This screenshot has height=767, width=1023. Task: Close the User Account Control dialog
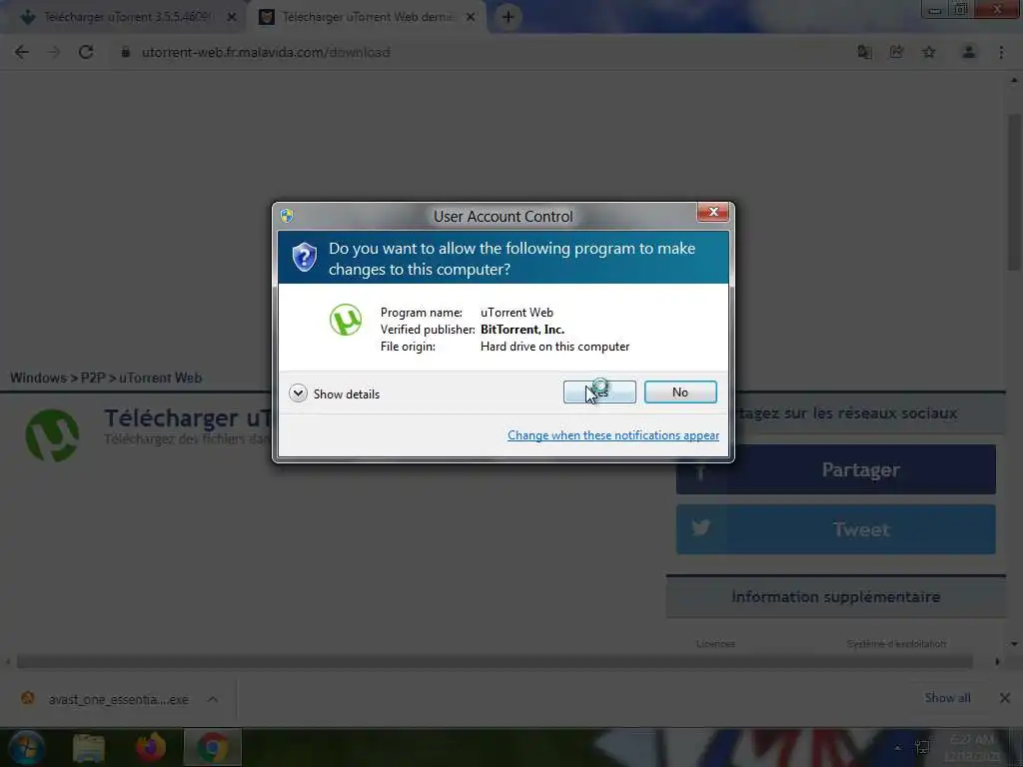pos(713,212)
